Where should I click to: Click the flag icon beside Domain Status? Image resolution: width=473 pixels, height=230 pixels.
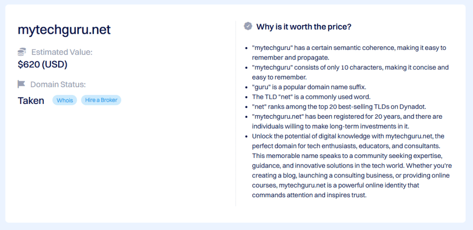[22, 84]
